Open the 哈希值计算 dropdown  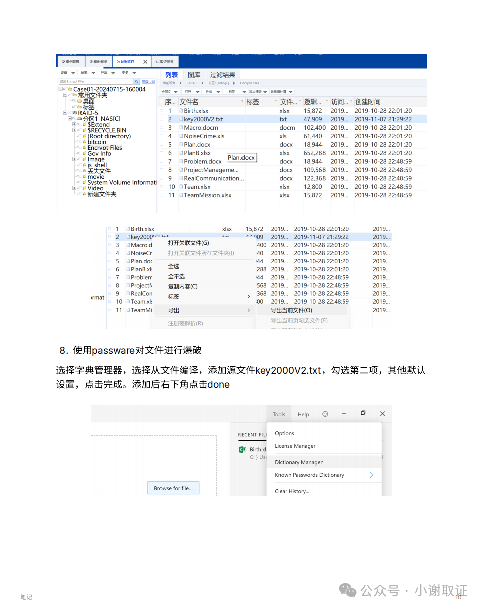[282, 92]
